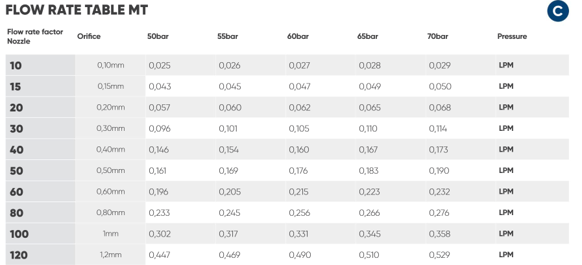Select the 0,331 value in 60bar column
This screenshot has width=582, height=265.
tap(299, 234)
